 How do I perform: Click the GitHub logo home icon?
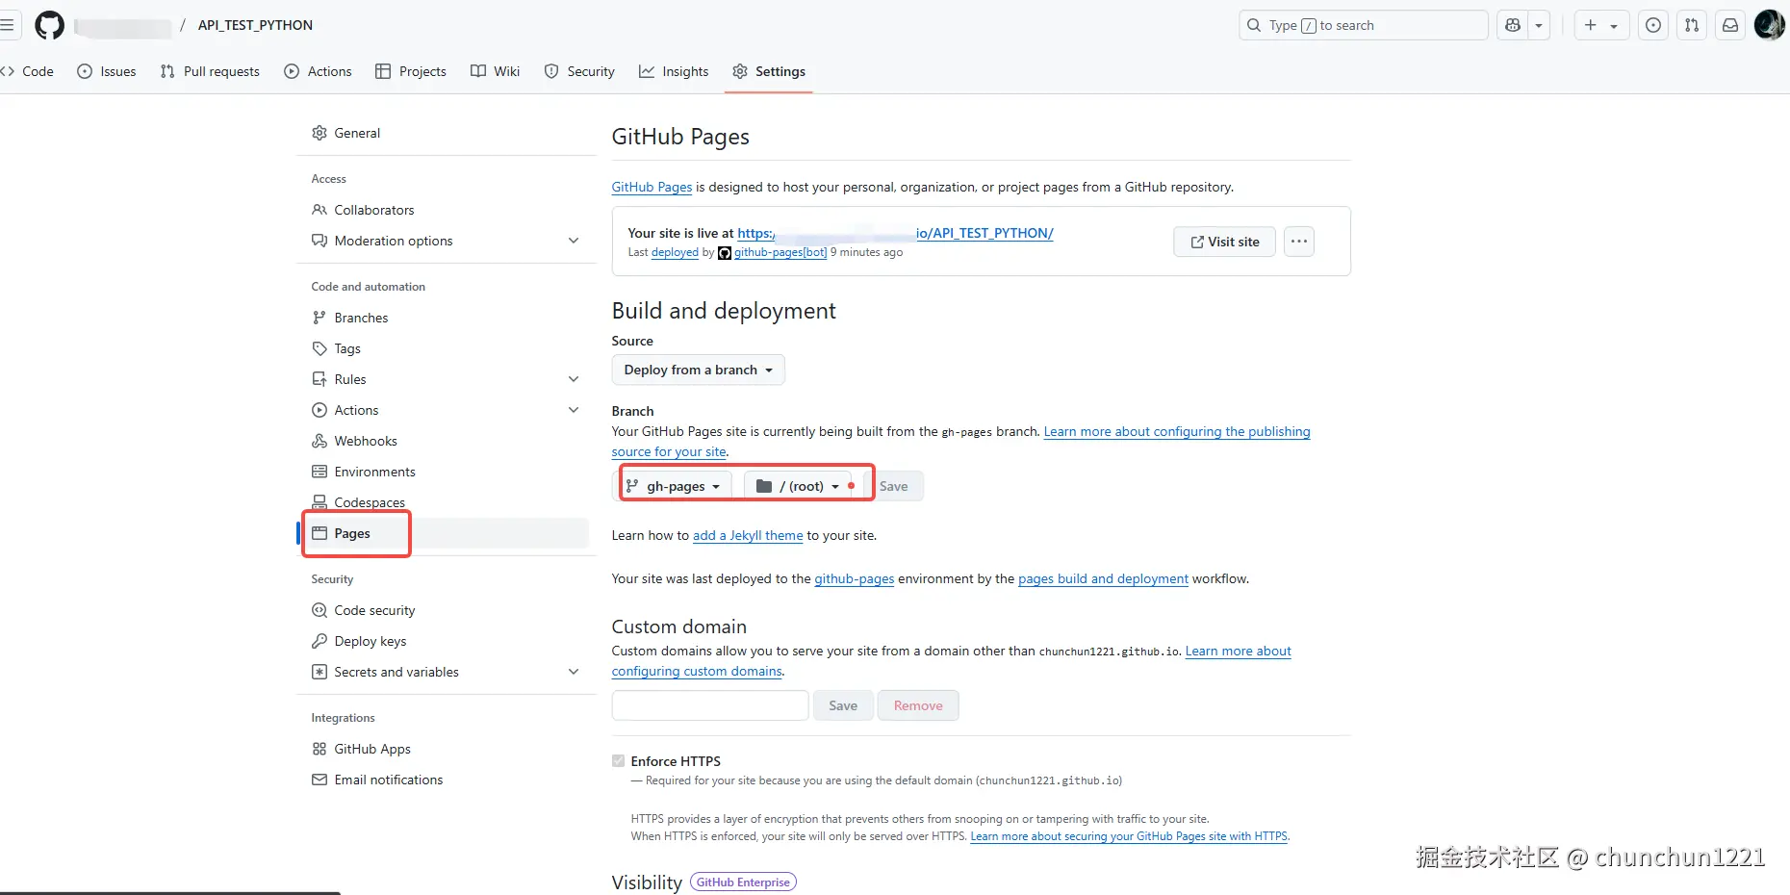(49, 25)
